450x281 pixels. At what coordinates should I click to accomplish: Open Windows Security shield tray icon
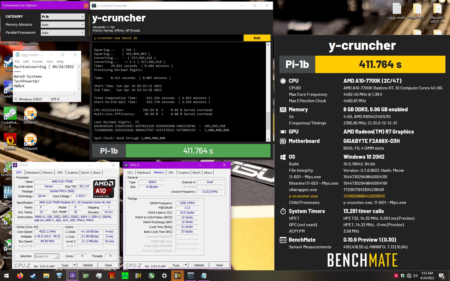tap(402, 276)
